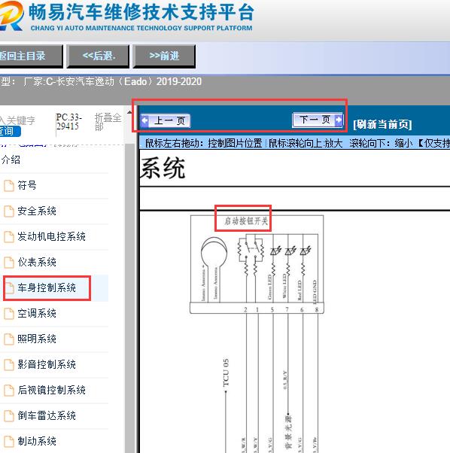The height and width of the screenshot is (453, 450).
Task: Click the PC.33-29415 text
Action: pos(68,122)
